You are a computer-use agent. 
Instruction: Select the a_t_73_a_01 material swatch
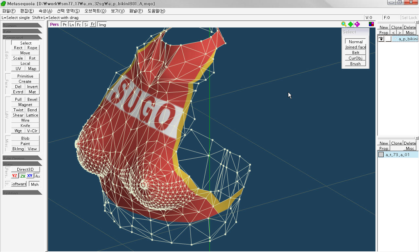click(381, 154)
